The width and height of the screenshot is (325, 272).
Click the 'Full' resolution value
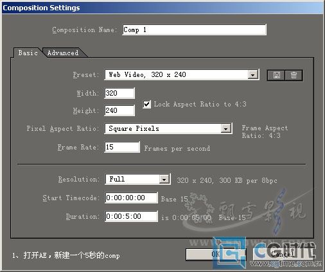point(117,179)
